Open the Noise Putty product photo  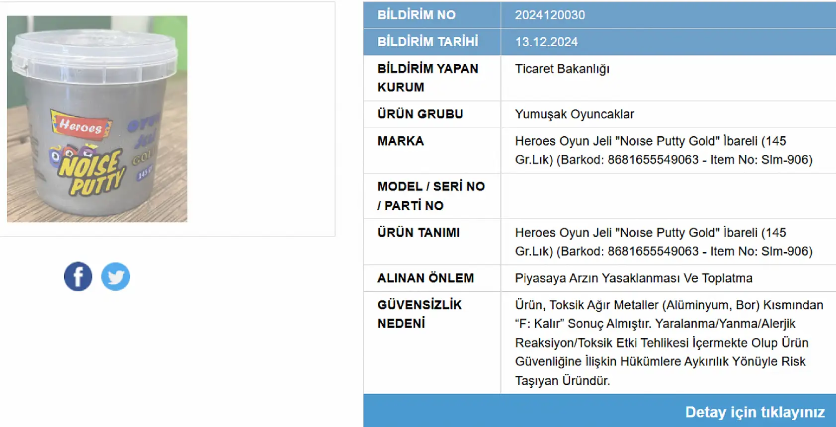[x=97, y=119]
